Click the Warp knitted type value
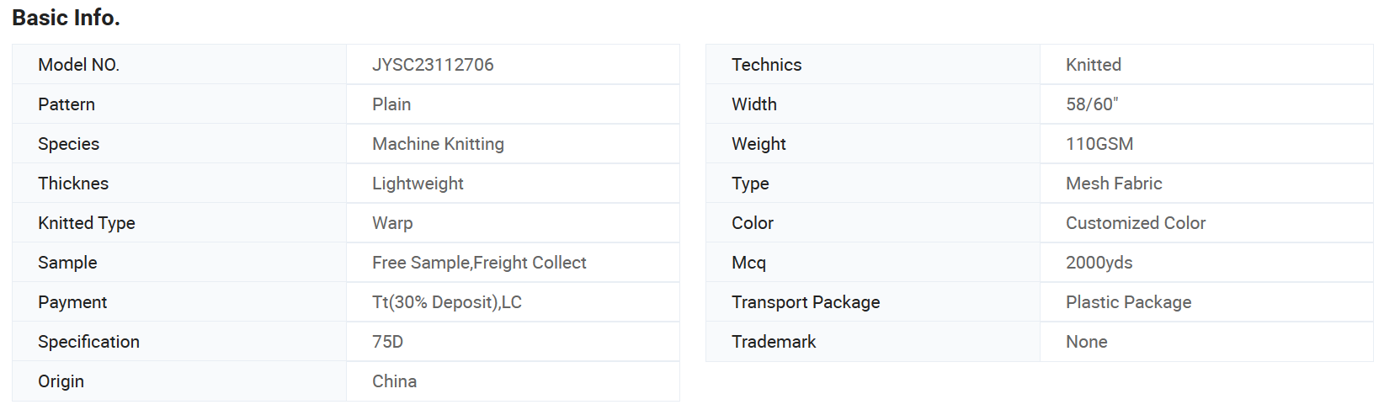 pyautogui.click(x=392, y=223)
